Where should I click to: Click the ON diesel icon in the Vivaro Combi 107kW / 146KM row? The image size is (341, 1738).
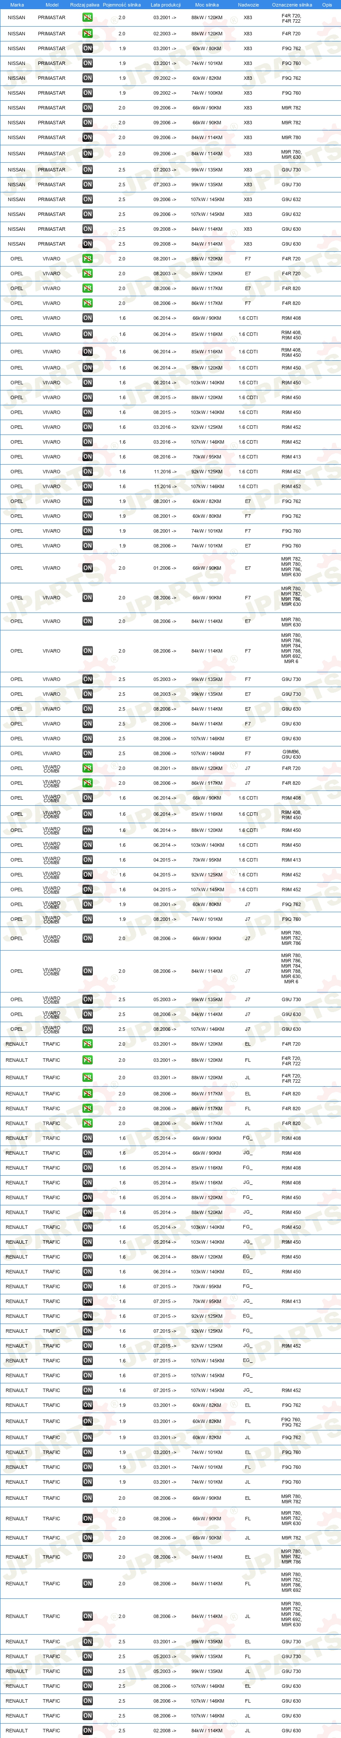(88, 1030)
